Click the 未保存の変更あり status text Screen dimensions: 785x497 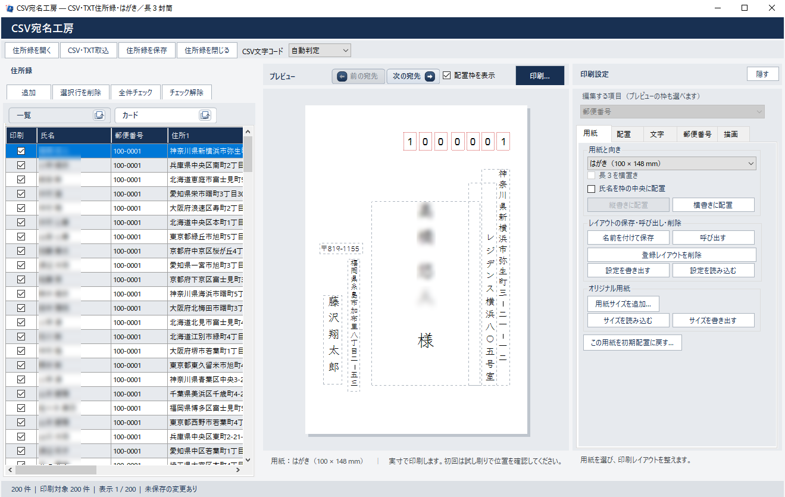(171, 489)
